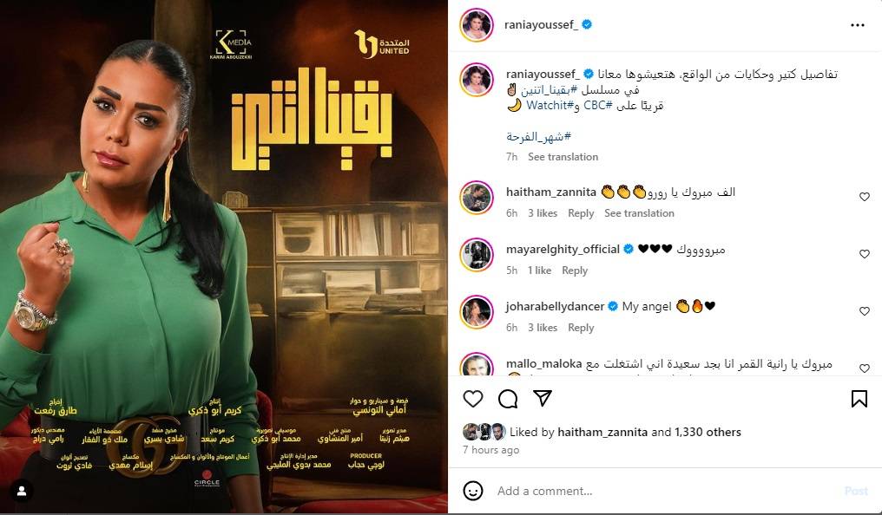Like joharabellydancer's comment heart
The height and width of the screenshot is (515, 882).
pos(865,311)
